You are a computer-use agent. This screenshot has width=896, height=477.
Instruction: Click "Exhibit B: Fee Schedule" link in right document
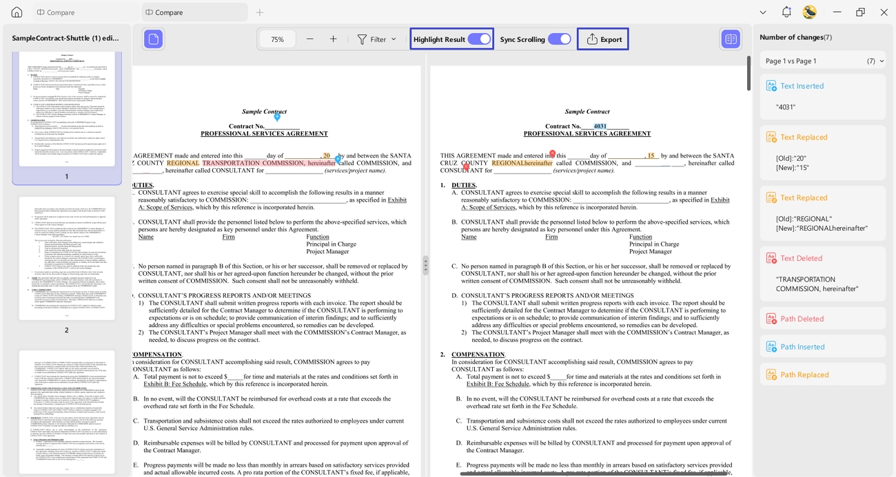[498, 384]
